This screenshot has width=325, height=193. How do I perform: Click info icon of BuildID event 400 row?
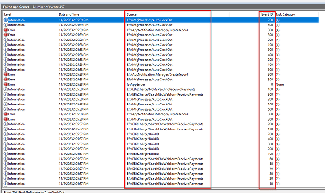pos(6,139)
